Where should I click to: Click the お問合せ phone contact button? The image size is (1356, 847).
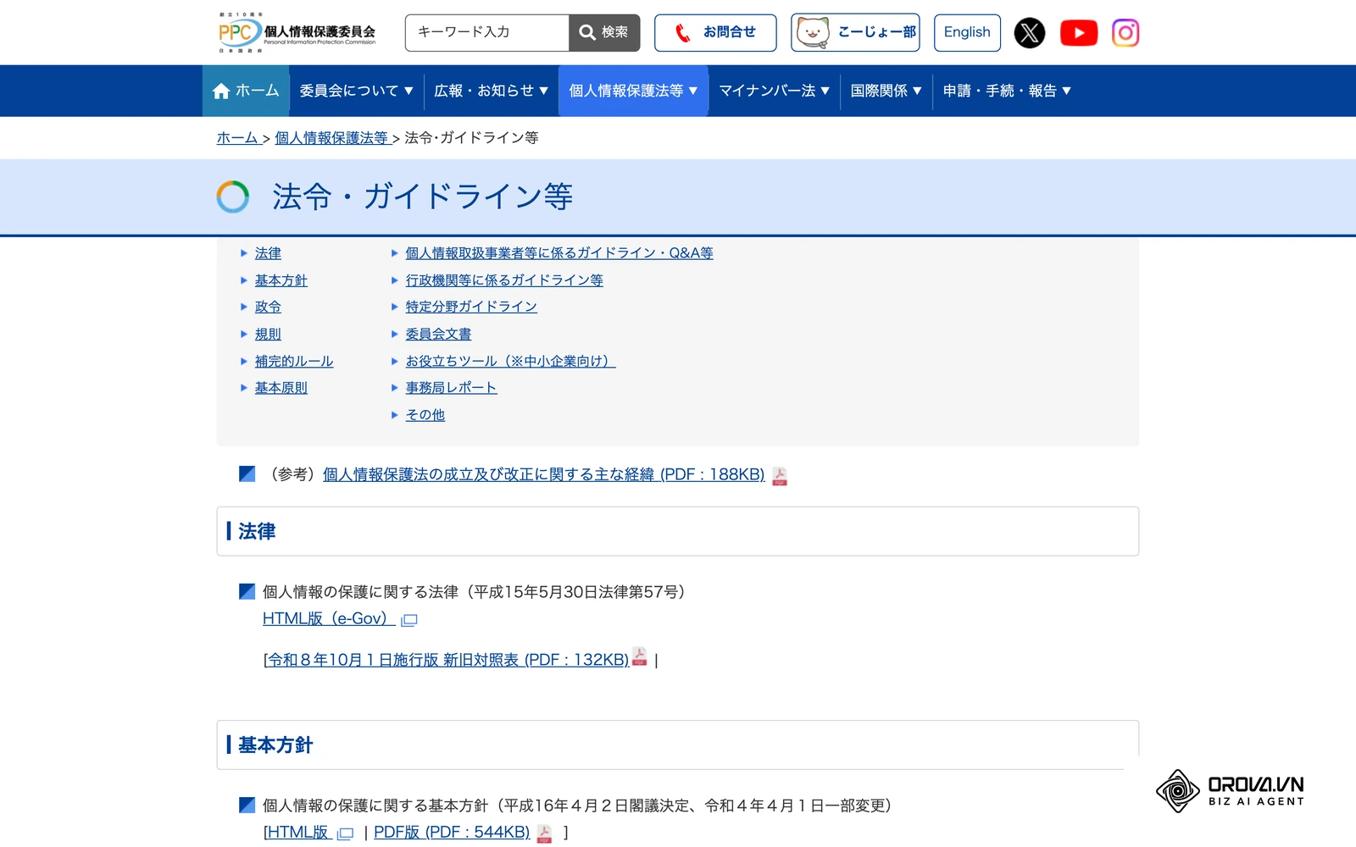(x=715, y=32)
